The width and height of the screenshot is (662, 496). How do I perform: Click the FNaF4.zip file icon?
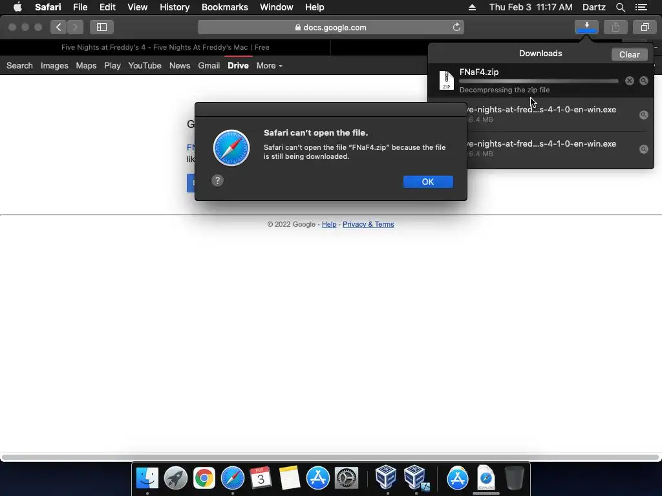tap(446, 80)
